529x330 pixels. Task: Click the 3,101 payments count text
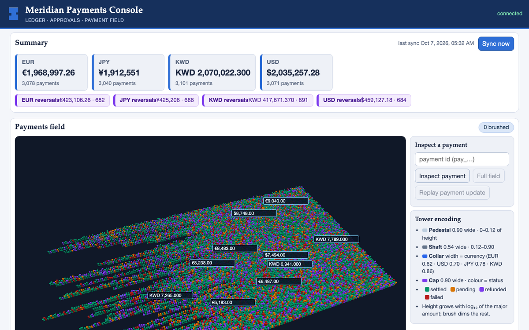click(194, 83)
